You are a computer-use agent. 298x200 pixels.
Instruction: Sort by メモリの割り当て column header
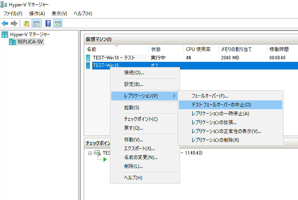pyautogui.click(x=242, y=49)
